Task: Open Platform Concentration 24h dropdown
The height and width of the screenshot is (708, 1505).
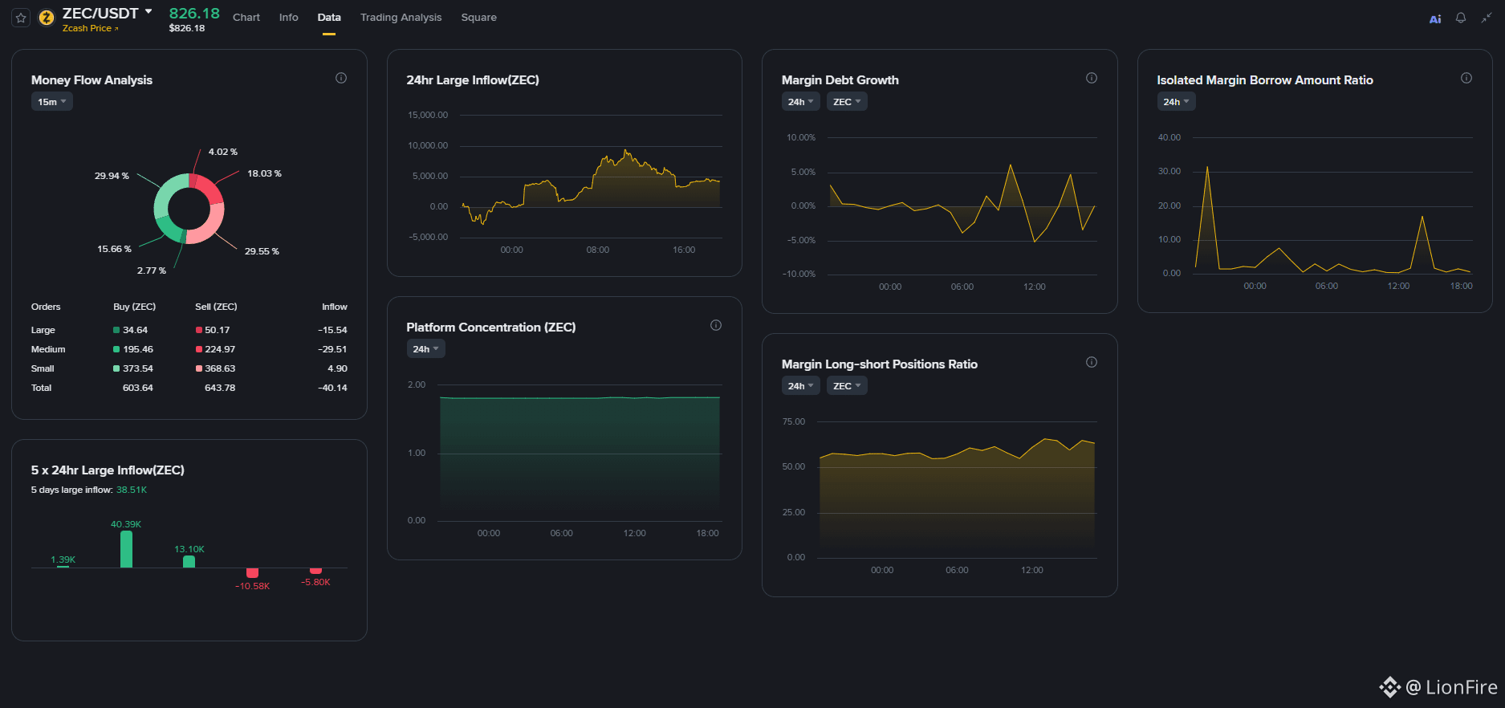Action: click(425, 349)
